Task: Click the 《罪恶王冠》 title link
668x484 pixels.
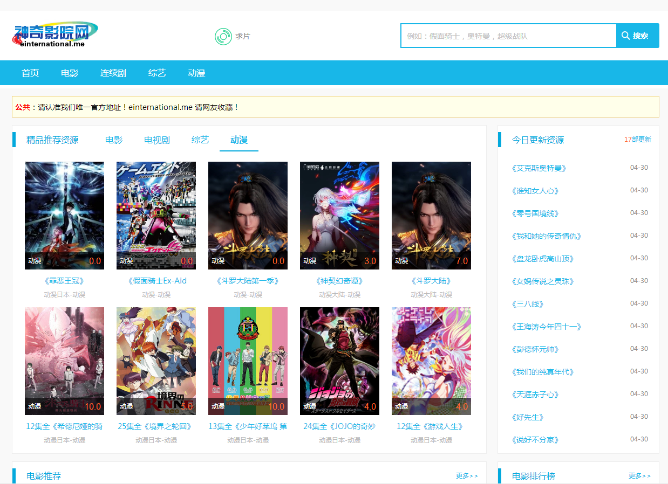Action: point(64,281)
